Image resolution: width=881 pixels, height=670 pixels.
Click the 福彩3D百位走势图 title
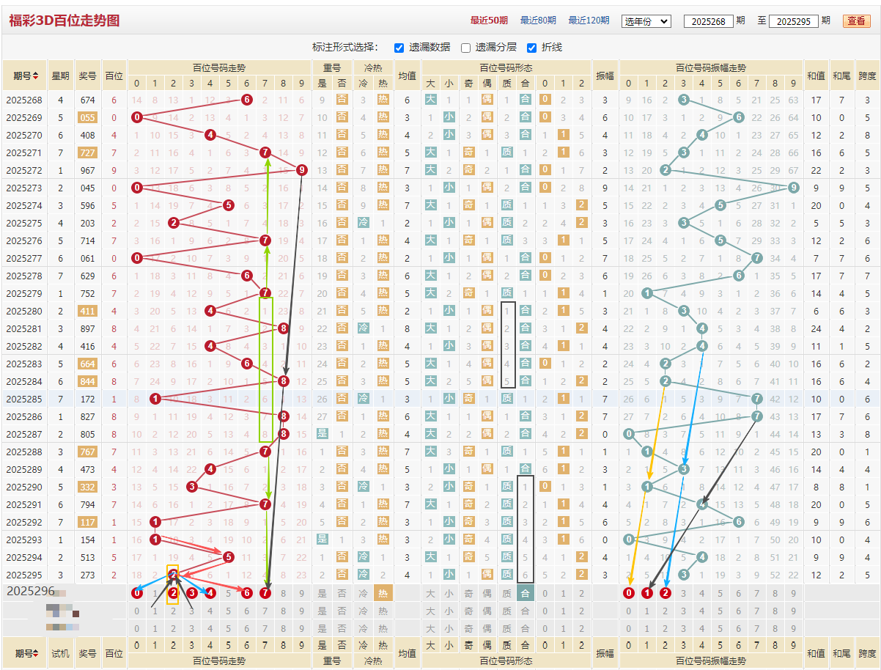[x=64, y=21]
